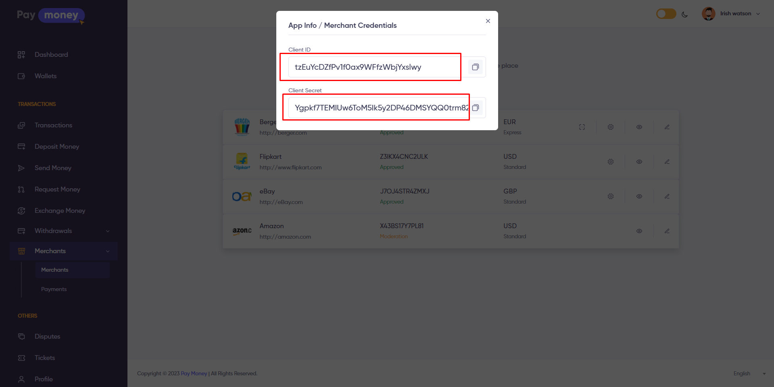Click the edit pencil for eBay merchant

(x=667, y=196)
